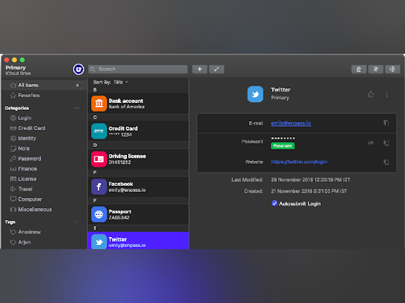Image resolution: width=405 pixels, height=303 pixels.
Task: Click the emily@enpass.io e-mail link
Action: (291, 123)
